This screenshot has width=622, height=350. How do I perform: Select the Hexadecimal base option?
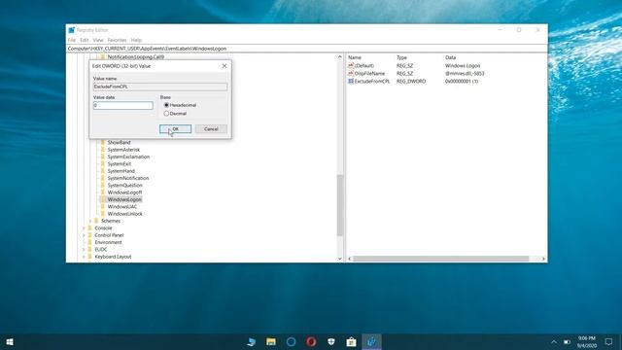166,105
